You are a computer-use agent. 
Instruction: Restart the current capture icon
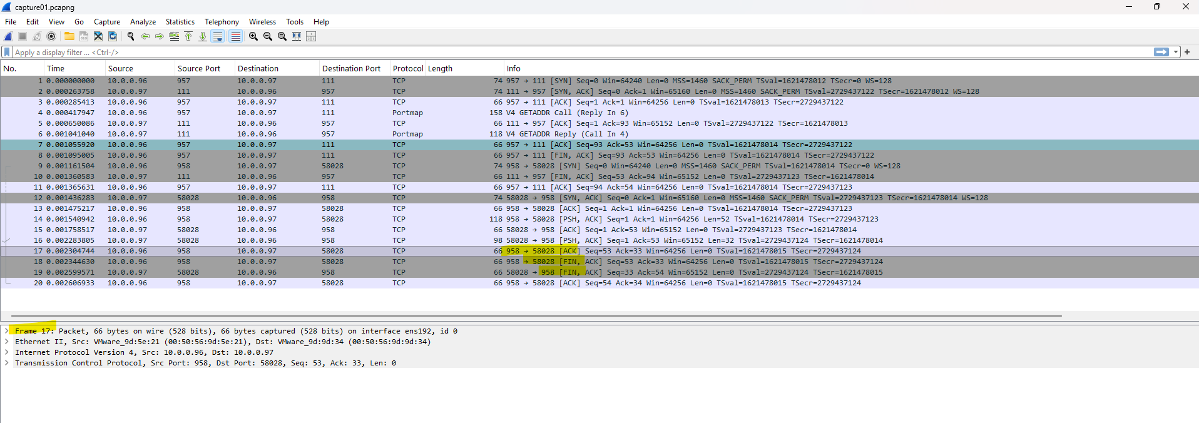37,36
